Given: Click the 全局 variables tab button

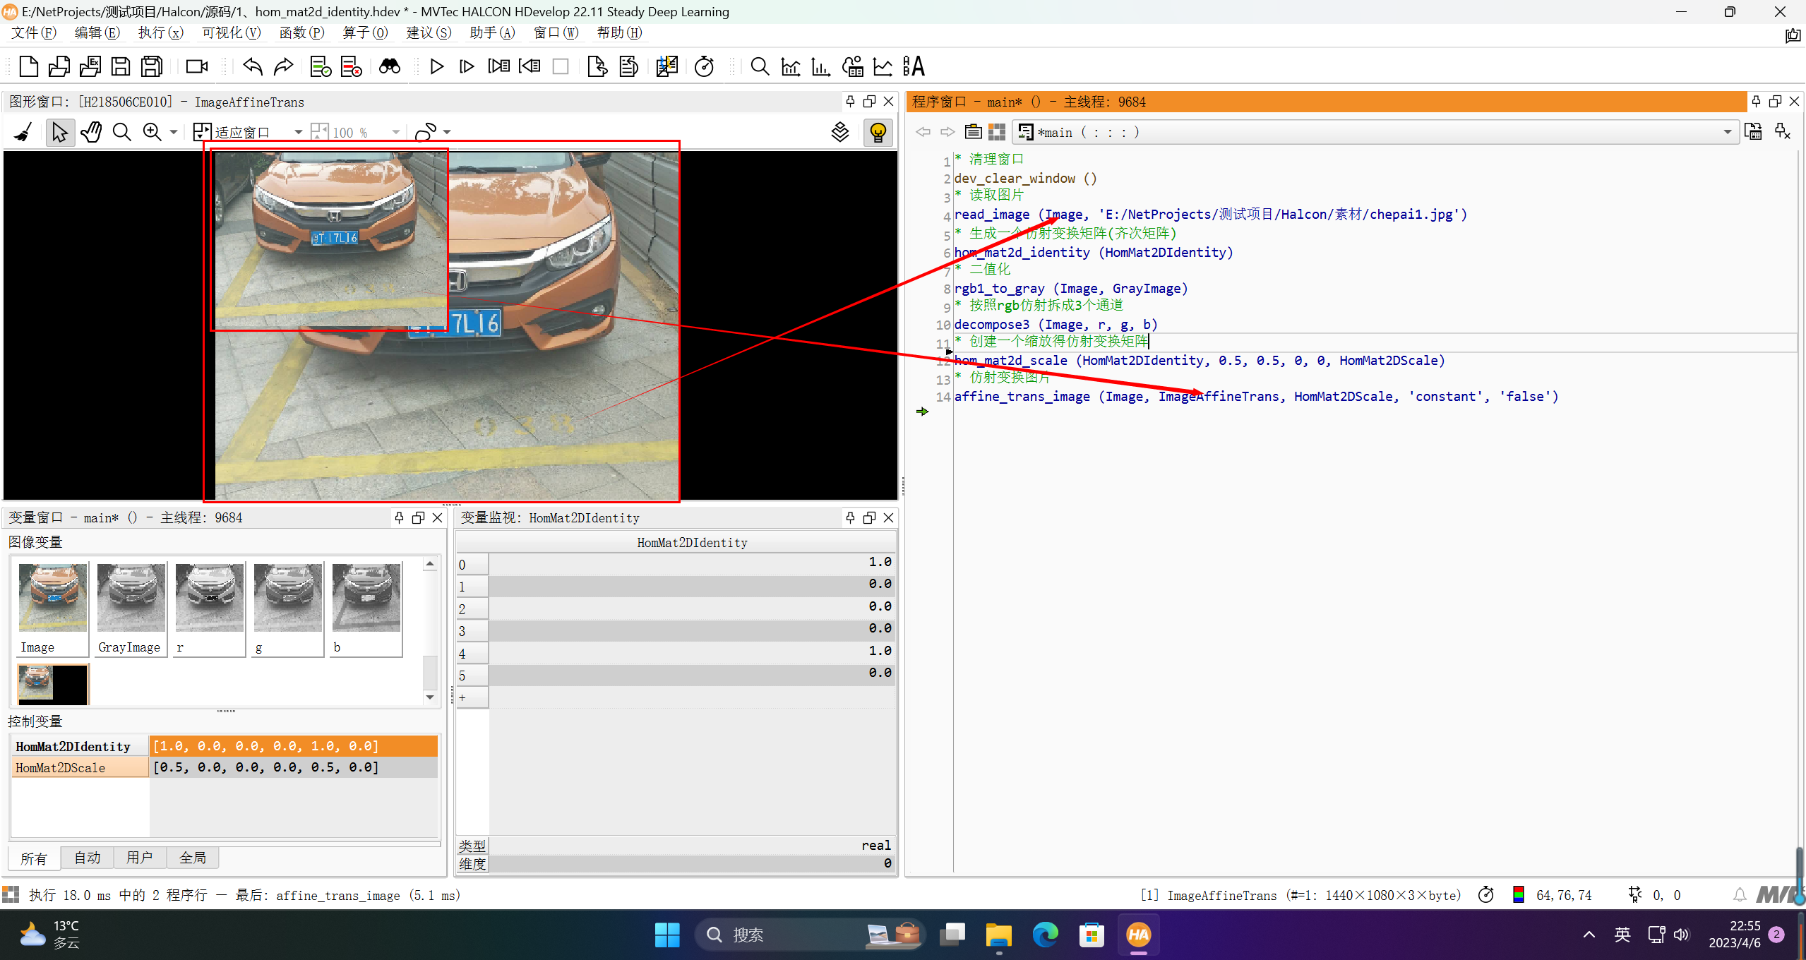Looking at the screenshot, I should [x=192, y=858].
